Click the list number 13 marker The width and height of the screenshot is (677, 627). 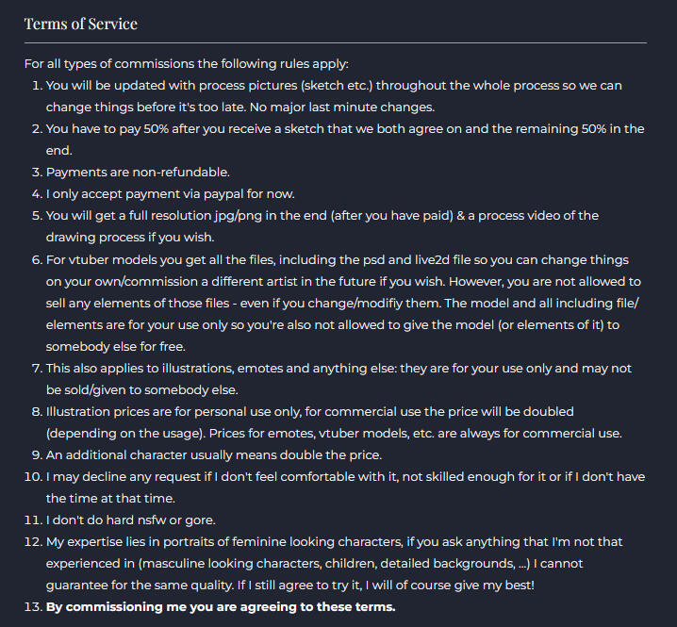[31, 606]
